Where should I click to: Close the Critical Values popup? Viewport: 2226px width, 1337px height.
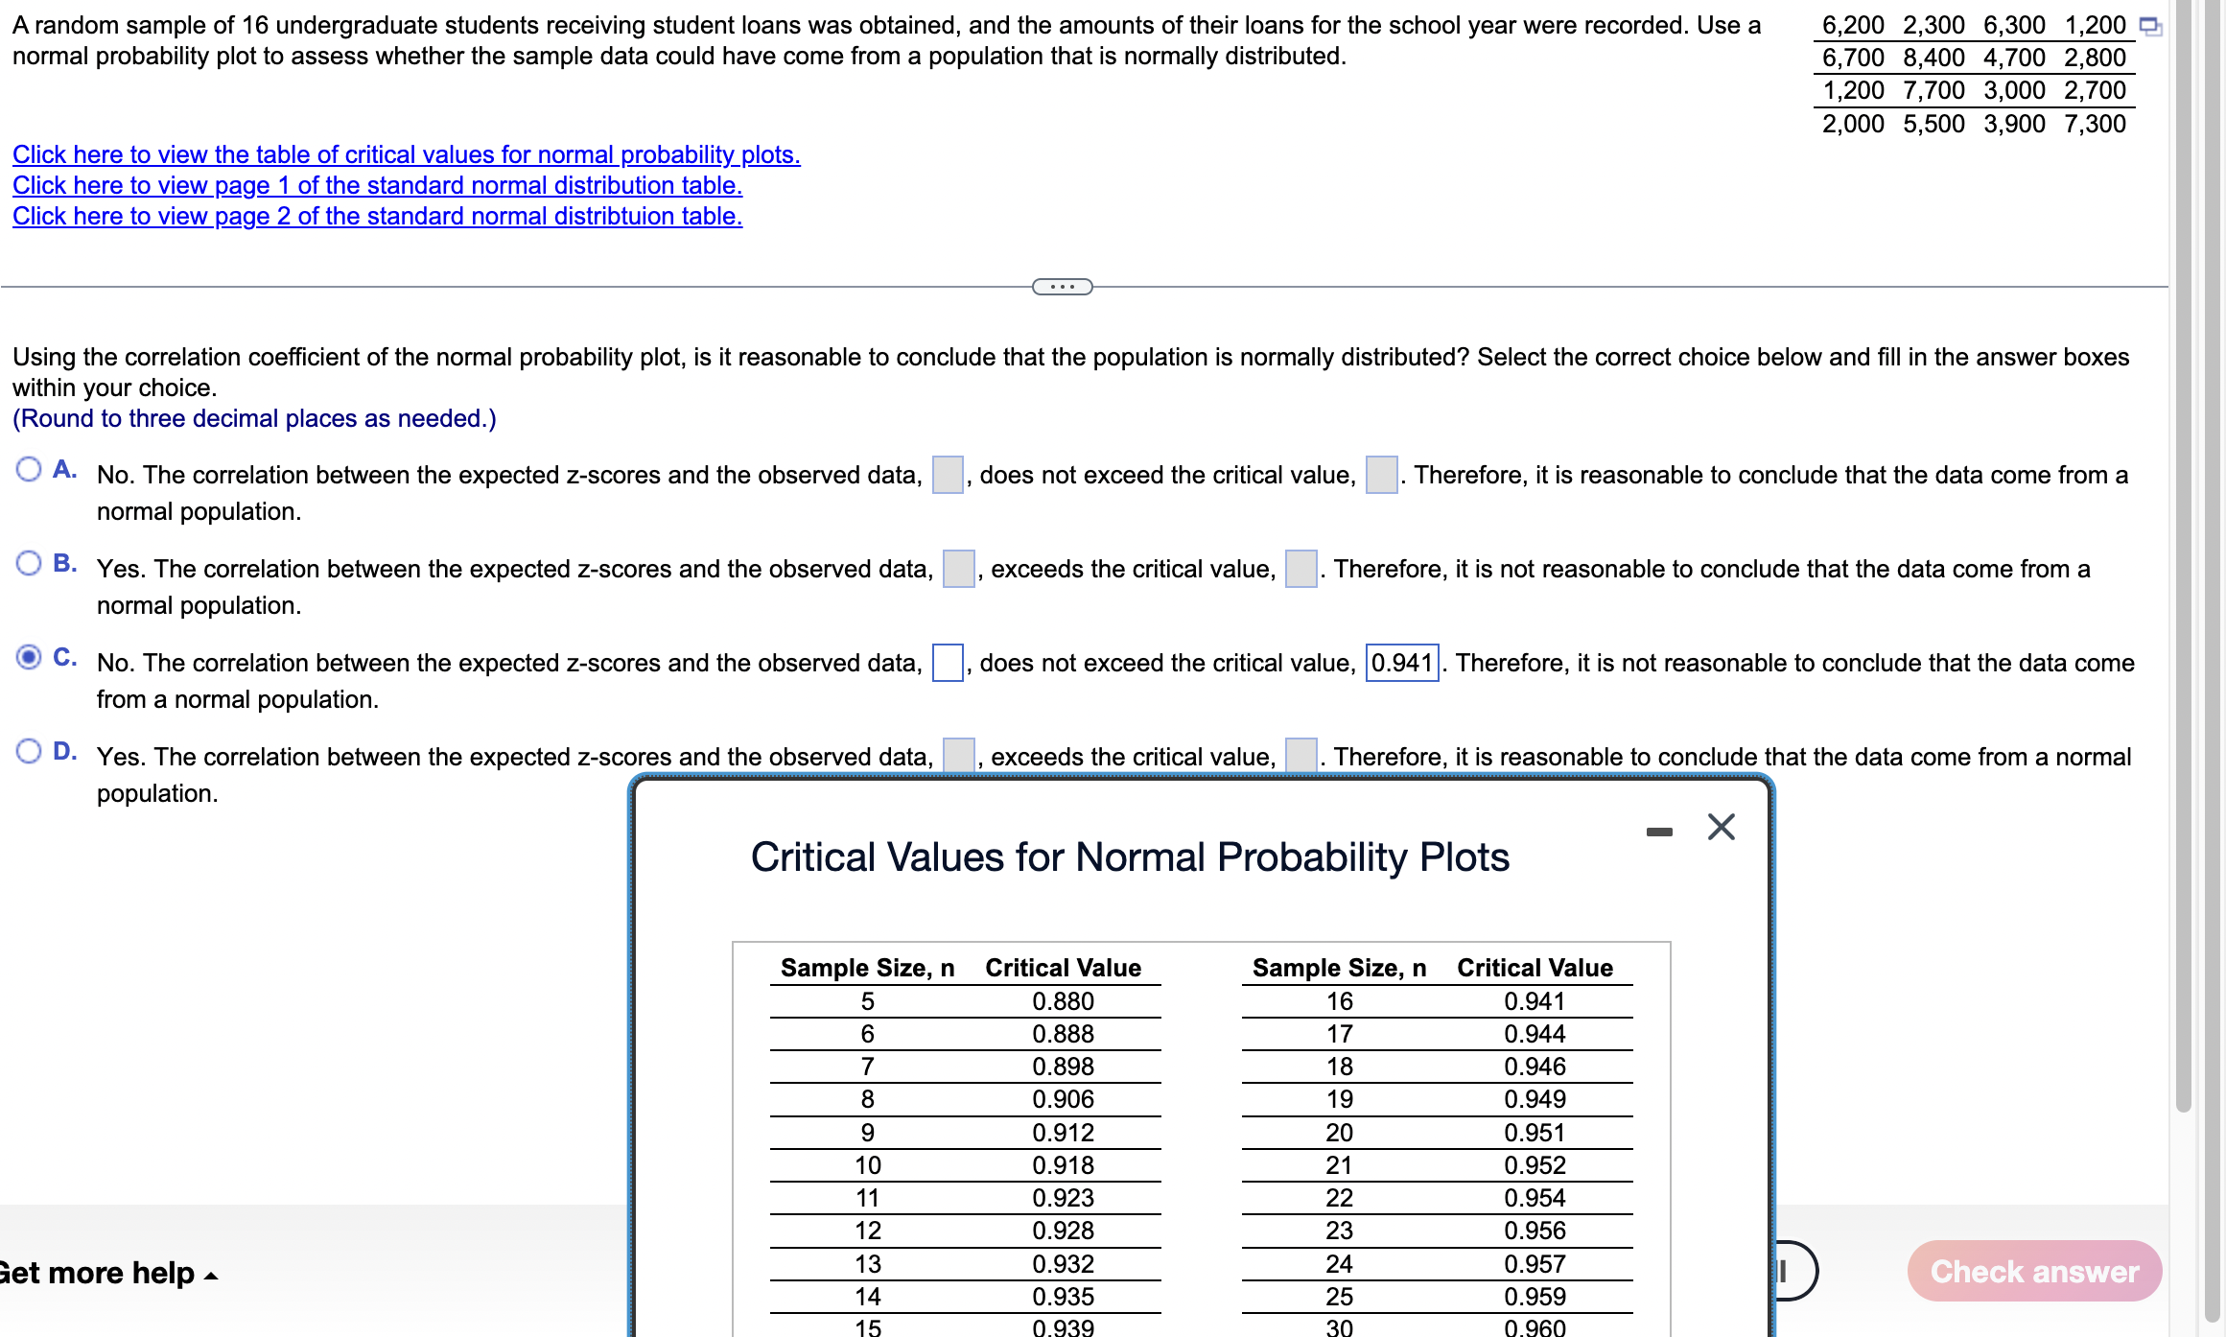tap(1722, 827)
